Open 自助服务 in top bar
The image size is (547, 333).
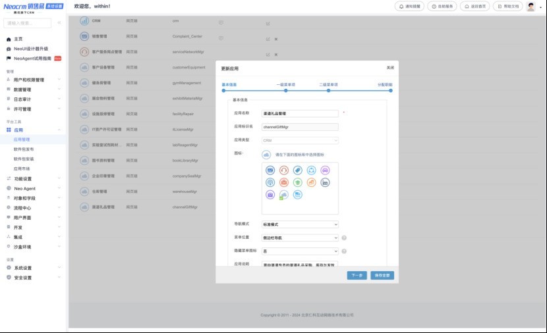pos(442,7)
